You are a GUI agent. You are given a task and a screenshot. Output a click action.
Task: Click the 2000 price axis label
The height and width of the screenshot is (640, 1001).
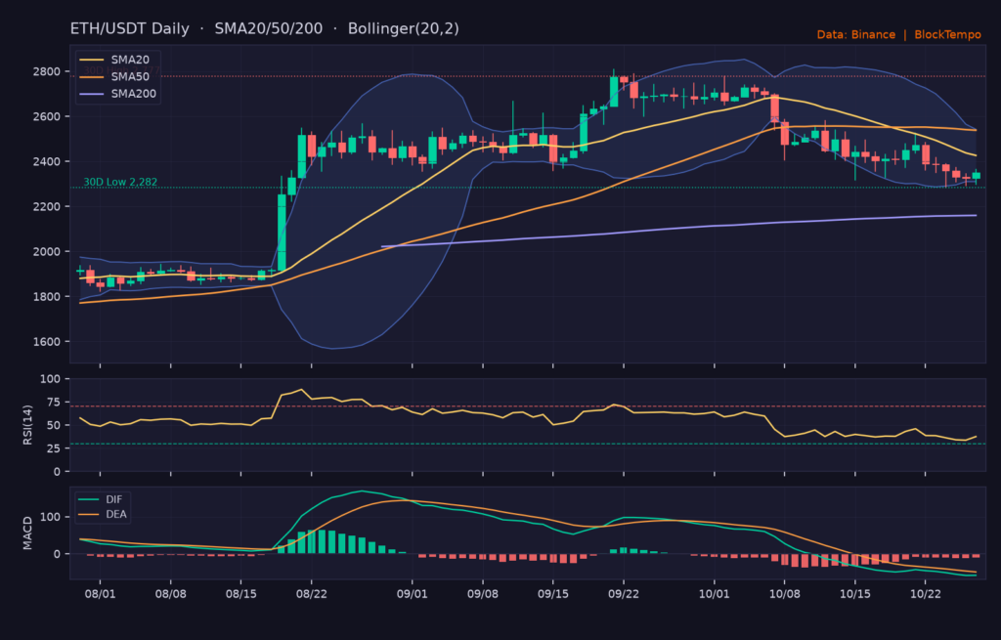point(47,251)
